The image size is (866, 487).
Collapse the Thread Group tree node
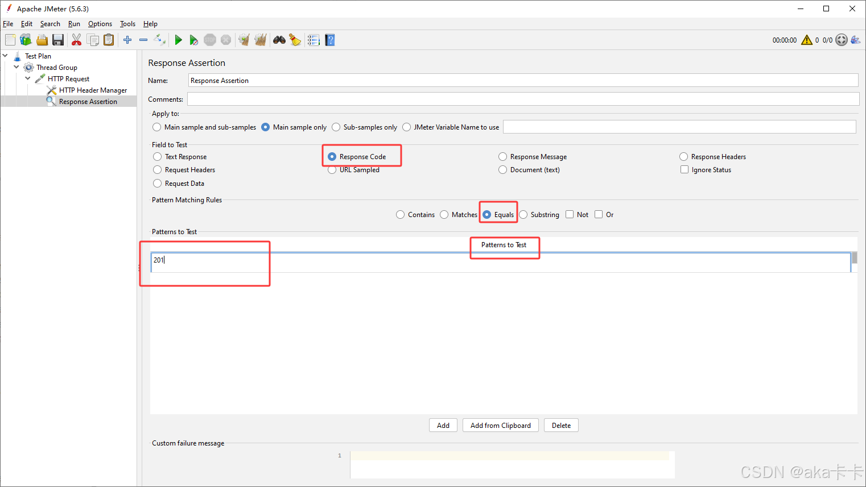click(17, 67)
